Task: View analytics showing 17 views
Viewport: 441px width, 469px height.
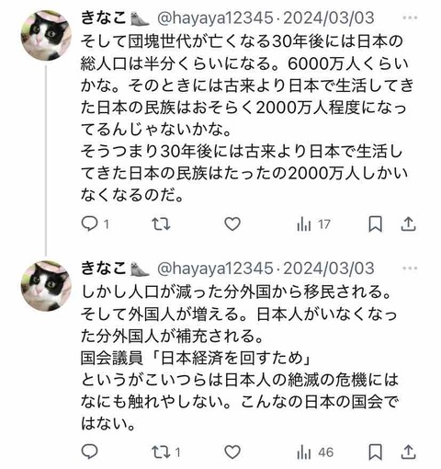Action: [x=313, y=224]
